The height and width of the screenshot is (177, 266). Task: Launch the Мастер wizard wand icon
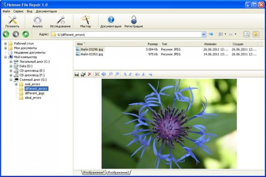[x=86, y=20]
